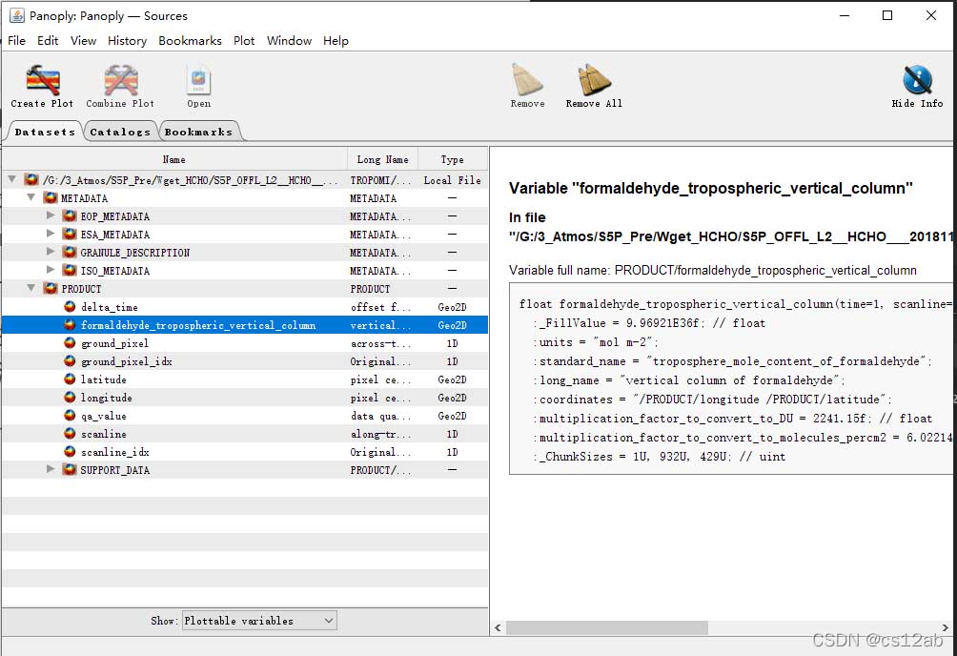The width and height of the screenshot is (957, 656).
Task: Click the EOP_METADATA group icon
Action: [x=70, y=216]
